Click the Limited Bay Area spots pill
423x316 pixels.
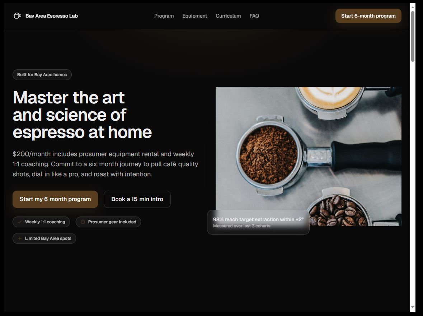44,238
